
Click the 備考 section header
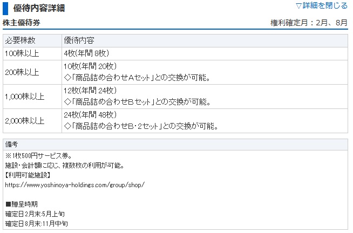click(x=12, y=145)
